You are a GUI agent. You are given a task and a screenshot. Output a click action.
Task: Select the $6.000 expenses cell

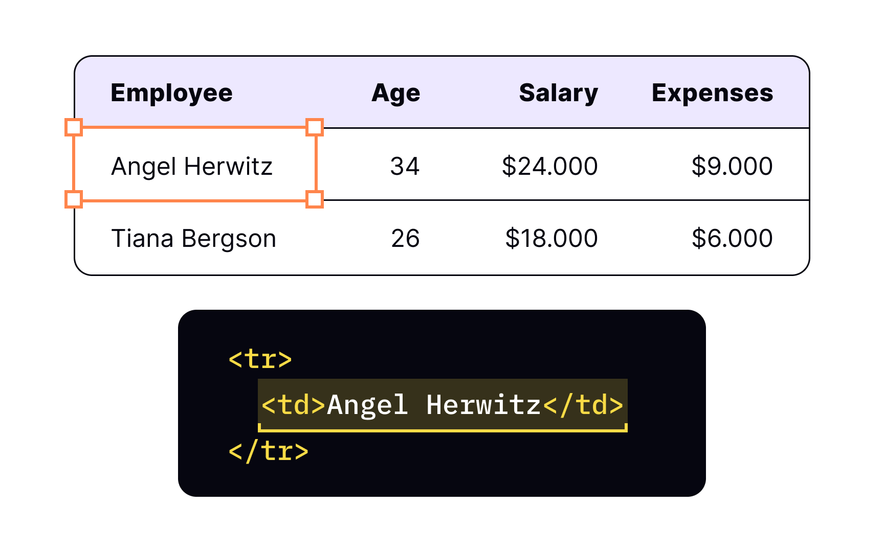coord(732,239)
